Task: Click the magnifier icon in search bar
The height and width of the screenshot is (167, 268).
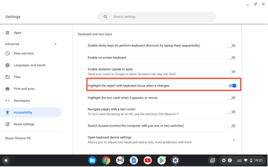Action: 105,16
